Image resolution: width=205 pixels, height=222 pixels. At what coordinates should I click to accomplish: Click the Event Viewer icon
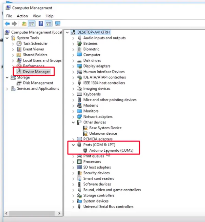pyautogui.click(x=19, y=49)
